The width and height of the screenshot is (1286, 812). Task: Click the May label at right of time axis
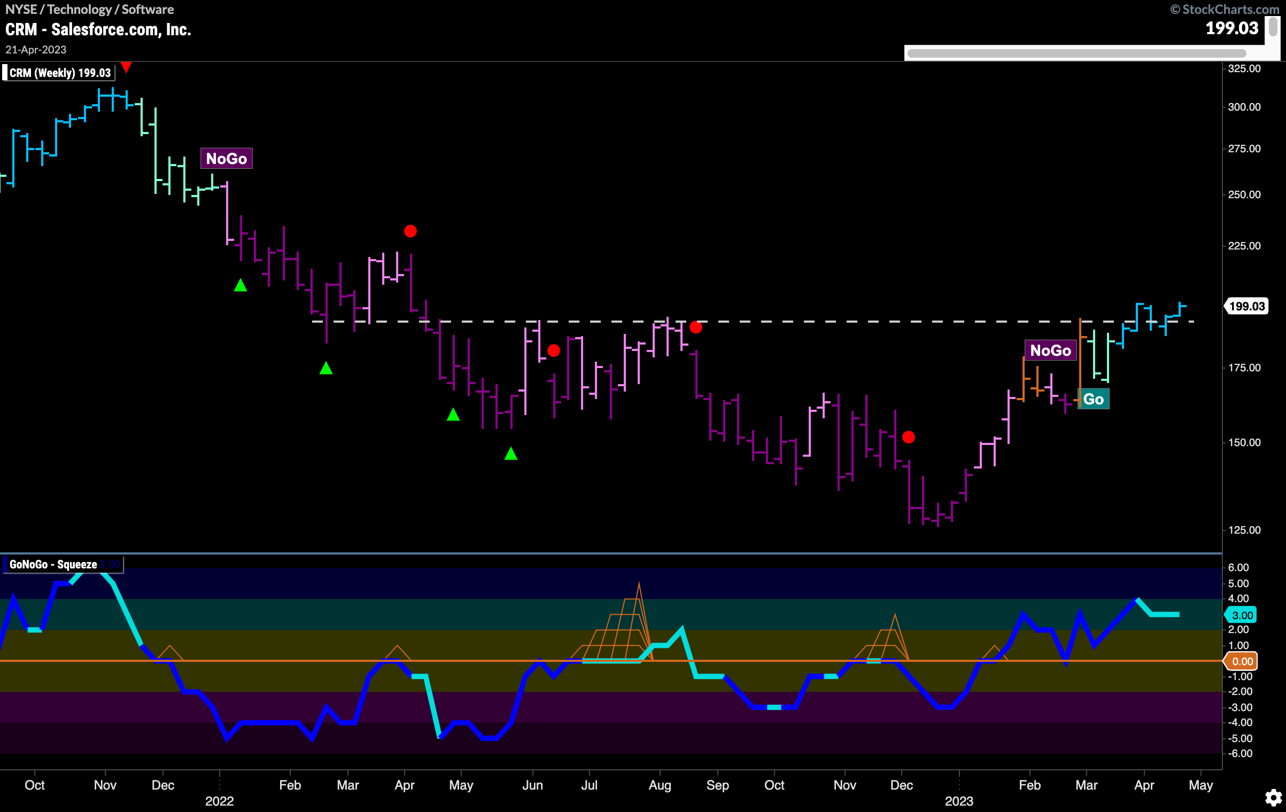(x=1200, y=785)
